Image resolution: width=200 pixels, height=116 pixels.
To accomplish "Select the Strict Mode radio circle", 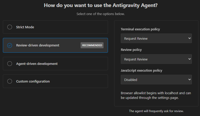I will click(x=10, y=27).
